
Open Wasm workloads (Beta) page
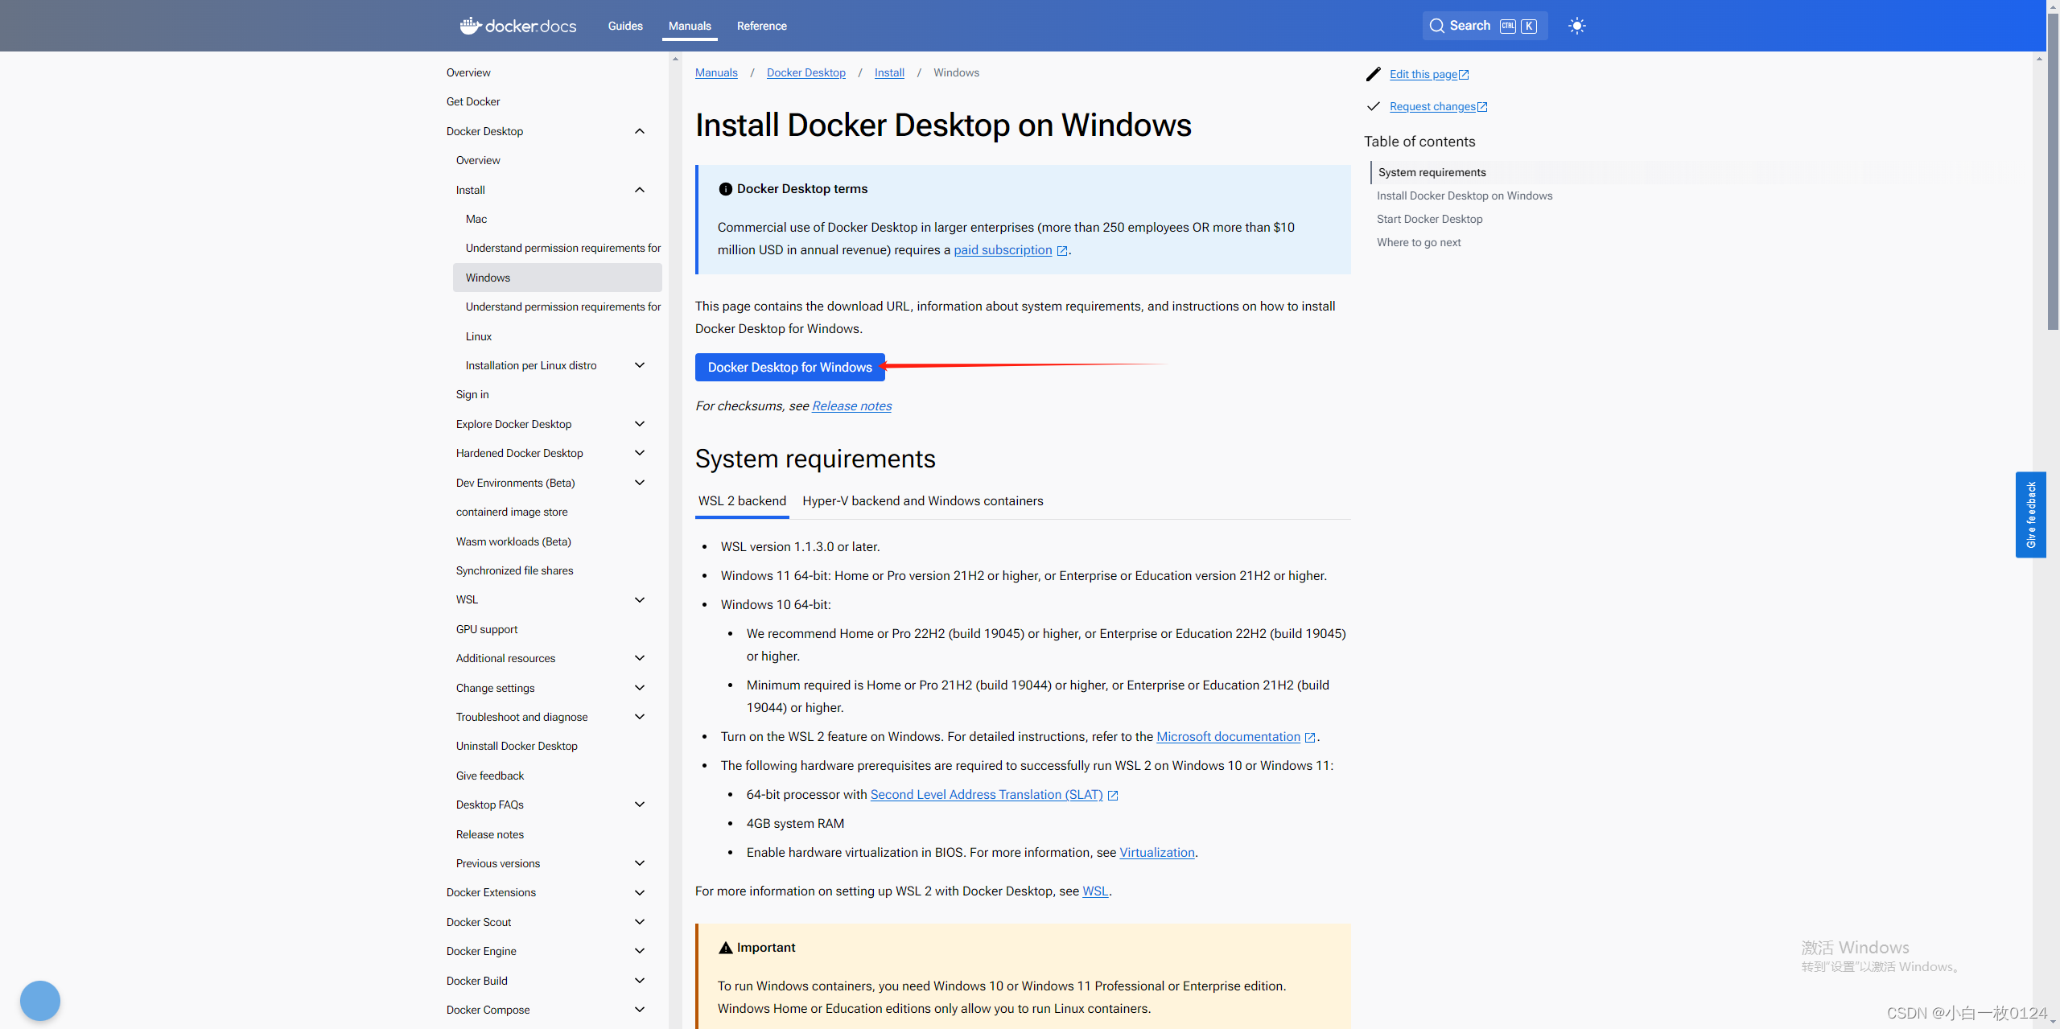[513, 541]
